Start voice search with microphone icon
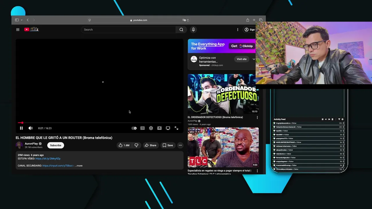The height and width of the screenshot is (209, 372). click(x=193, y=30)
